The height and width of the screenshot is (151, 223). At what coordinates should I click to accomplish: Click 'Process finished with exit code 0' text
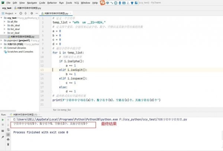(41, 132)
